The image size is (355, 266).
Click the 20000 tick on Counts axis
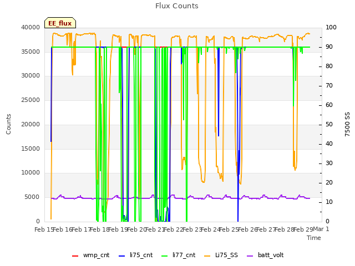coord(31,124)
